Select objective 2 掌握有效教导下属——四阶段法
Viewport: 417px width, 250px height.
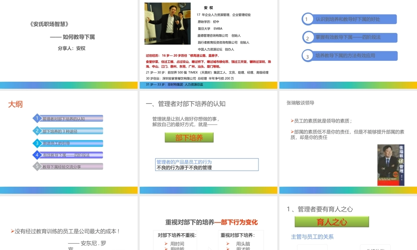pos(349,37)
